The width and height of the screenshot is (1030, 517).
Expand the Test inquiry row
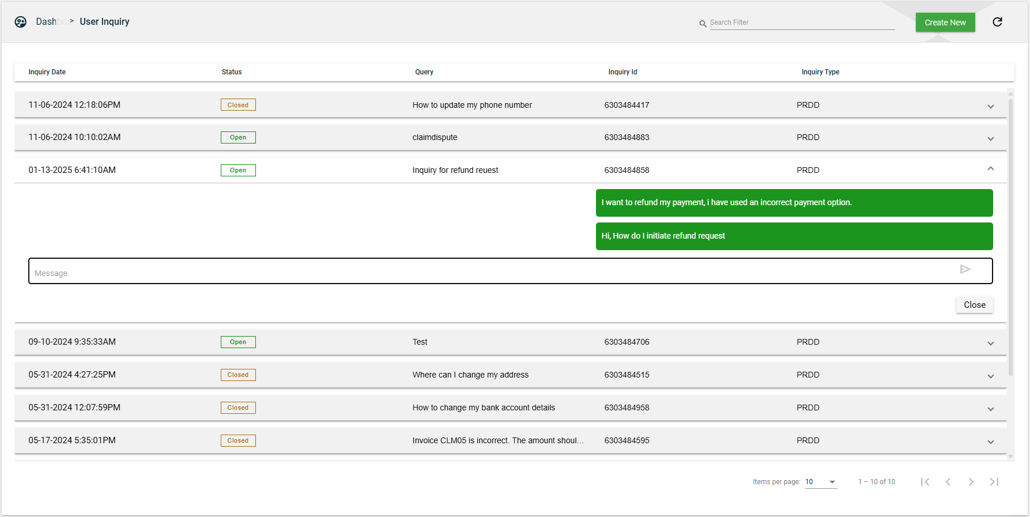coord(990,343)
